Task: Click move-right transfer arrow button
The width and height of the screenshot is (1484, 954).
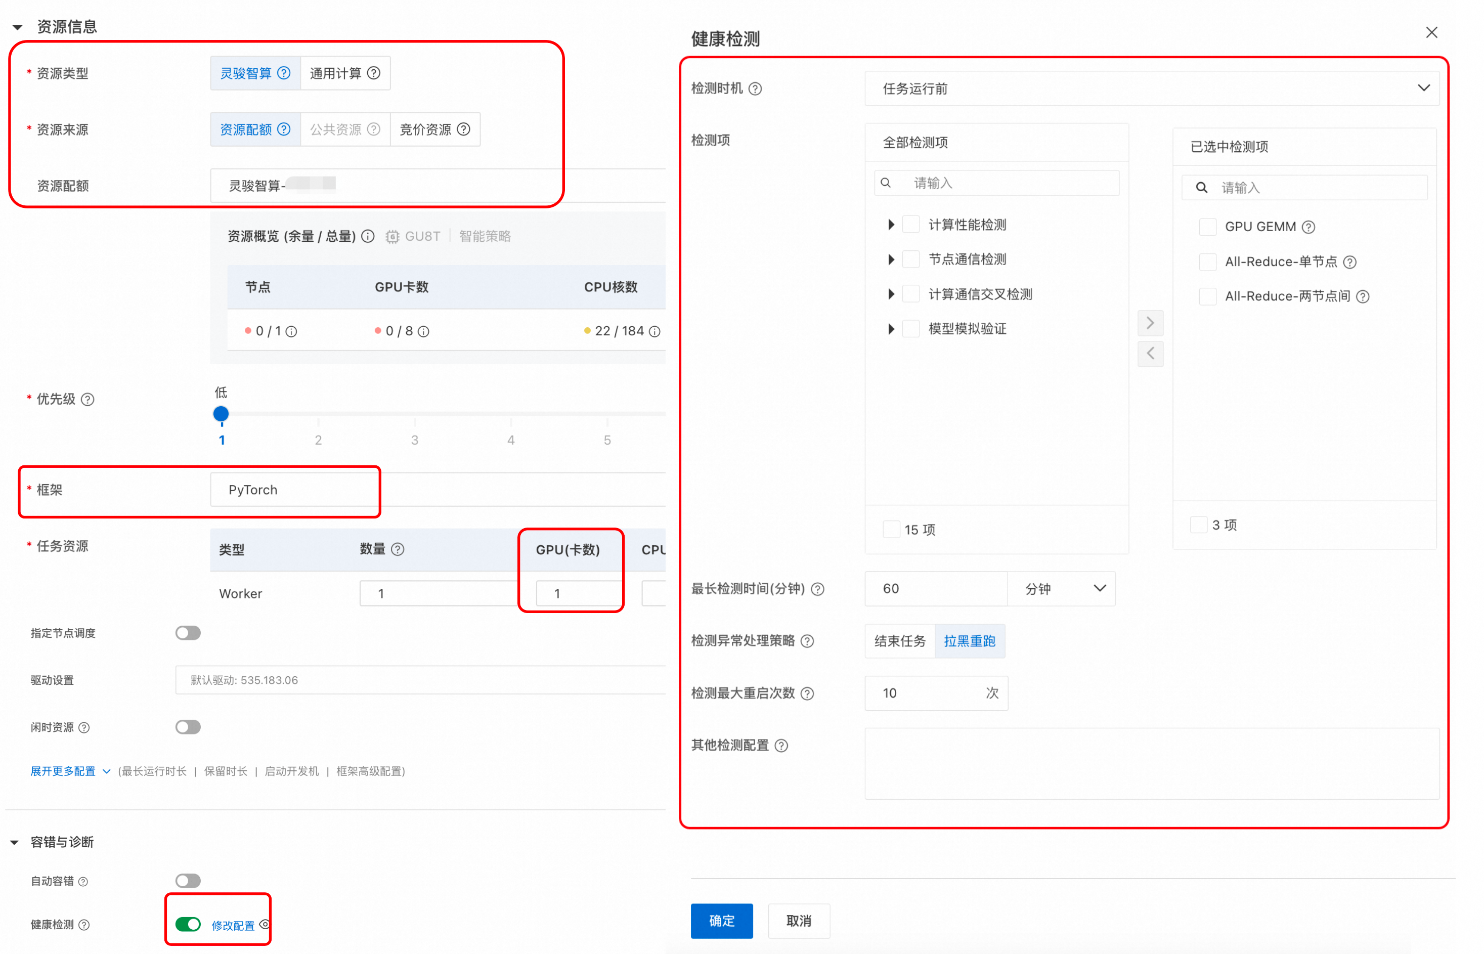Action: click(x=1150, y=323)
